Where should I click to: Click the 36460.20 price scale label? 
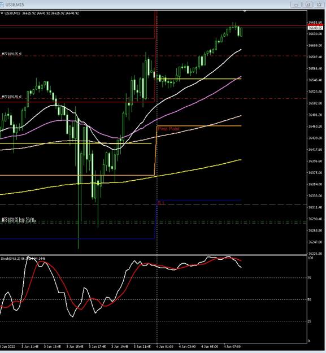(x=315, y=127)
